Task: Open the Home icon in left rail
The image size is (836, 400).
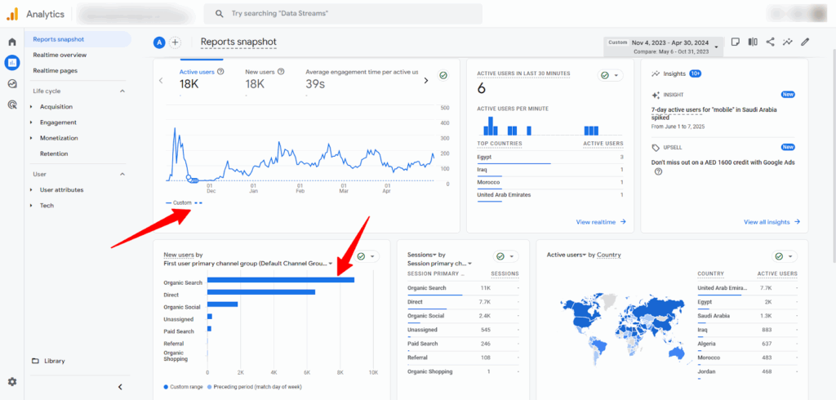Action: coord(11,42)
